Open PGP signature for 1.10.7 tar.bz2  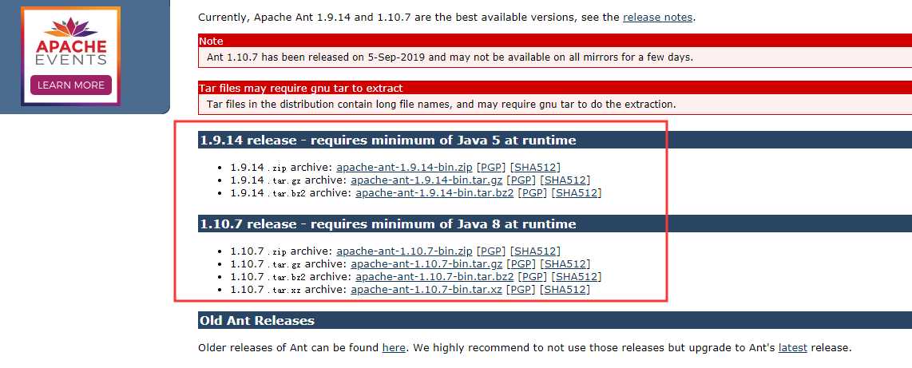click(532, 277)
